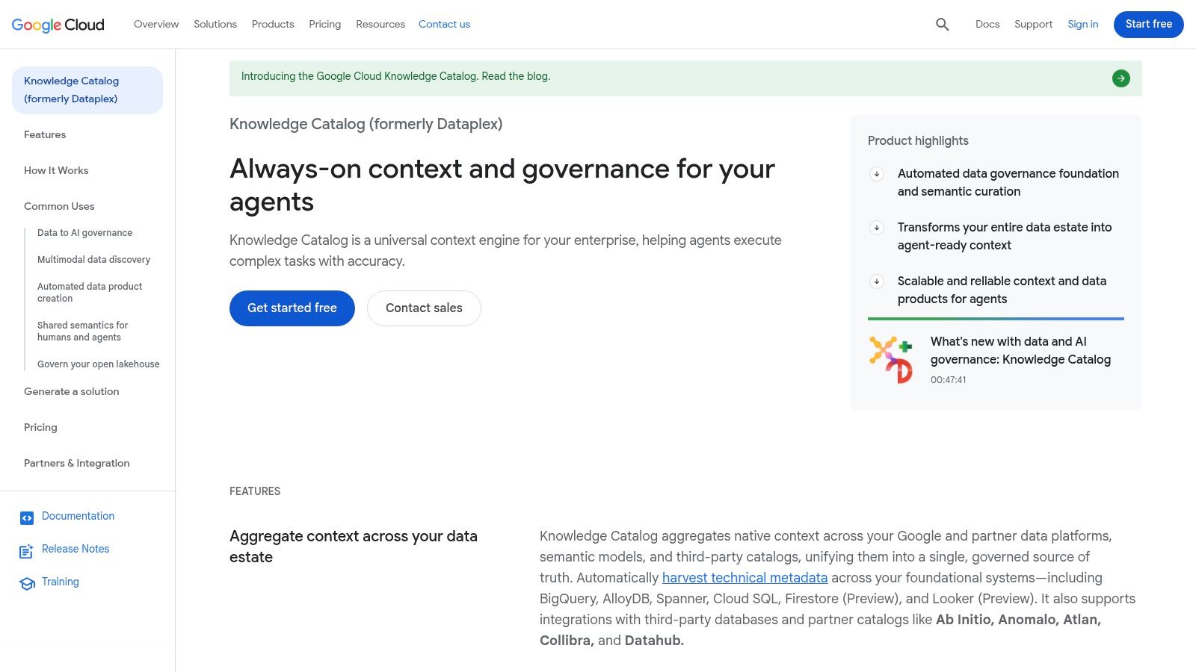Select Automated data product creation

[x=90, y=293]
